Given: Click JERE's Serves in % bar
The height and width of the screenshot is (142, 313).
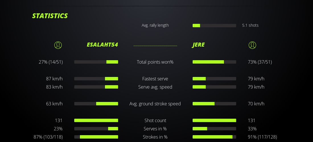Looking at the screenshot, I should tap(214, 129).
